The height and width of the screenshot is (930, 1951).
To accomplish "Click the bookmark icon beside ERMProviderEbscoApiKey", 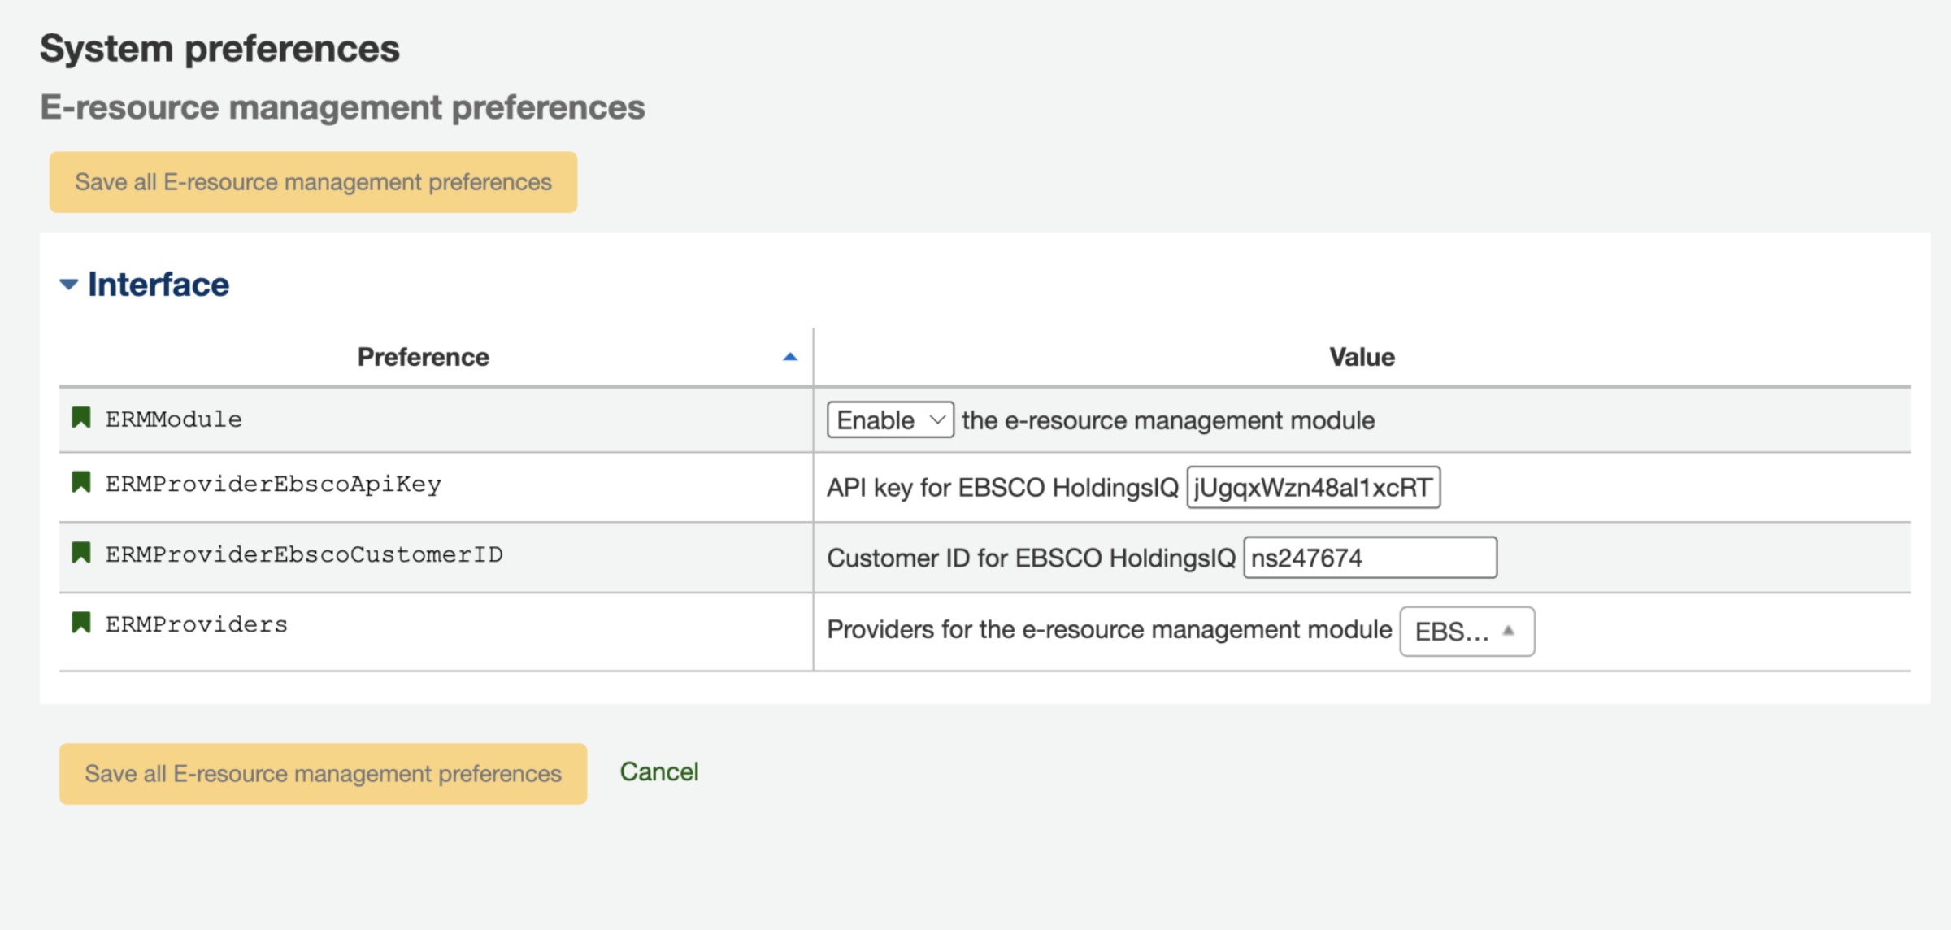I will 81,482.
